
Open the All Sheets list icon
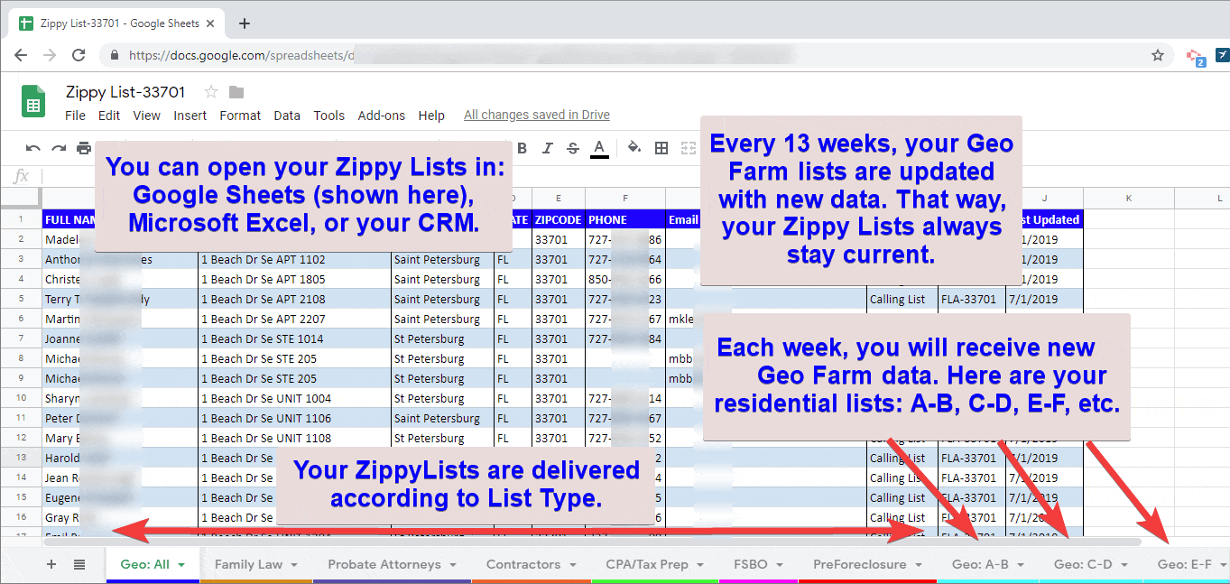click(x=79, y=564)
